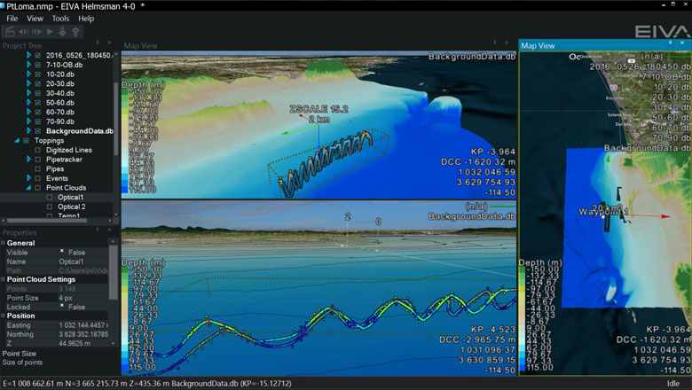The height and width of the screenshot is (390, 692).
Task: Click the download arrow toolbar icon
Action: [x=63, y=32]
